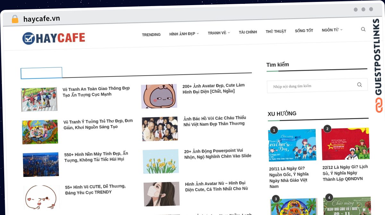Viewport: 385px width, 215px height.
Task: Click the traffic safety drawing thumbnail
Action: (x=39, y=99)
